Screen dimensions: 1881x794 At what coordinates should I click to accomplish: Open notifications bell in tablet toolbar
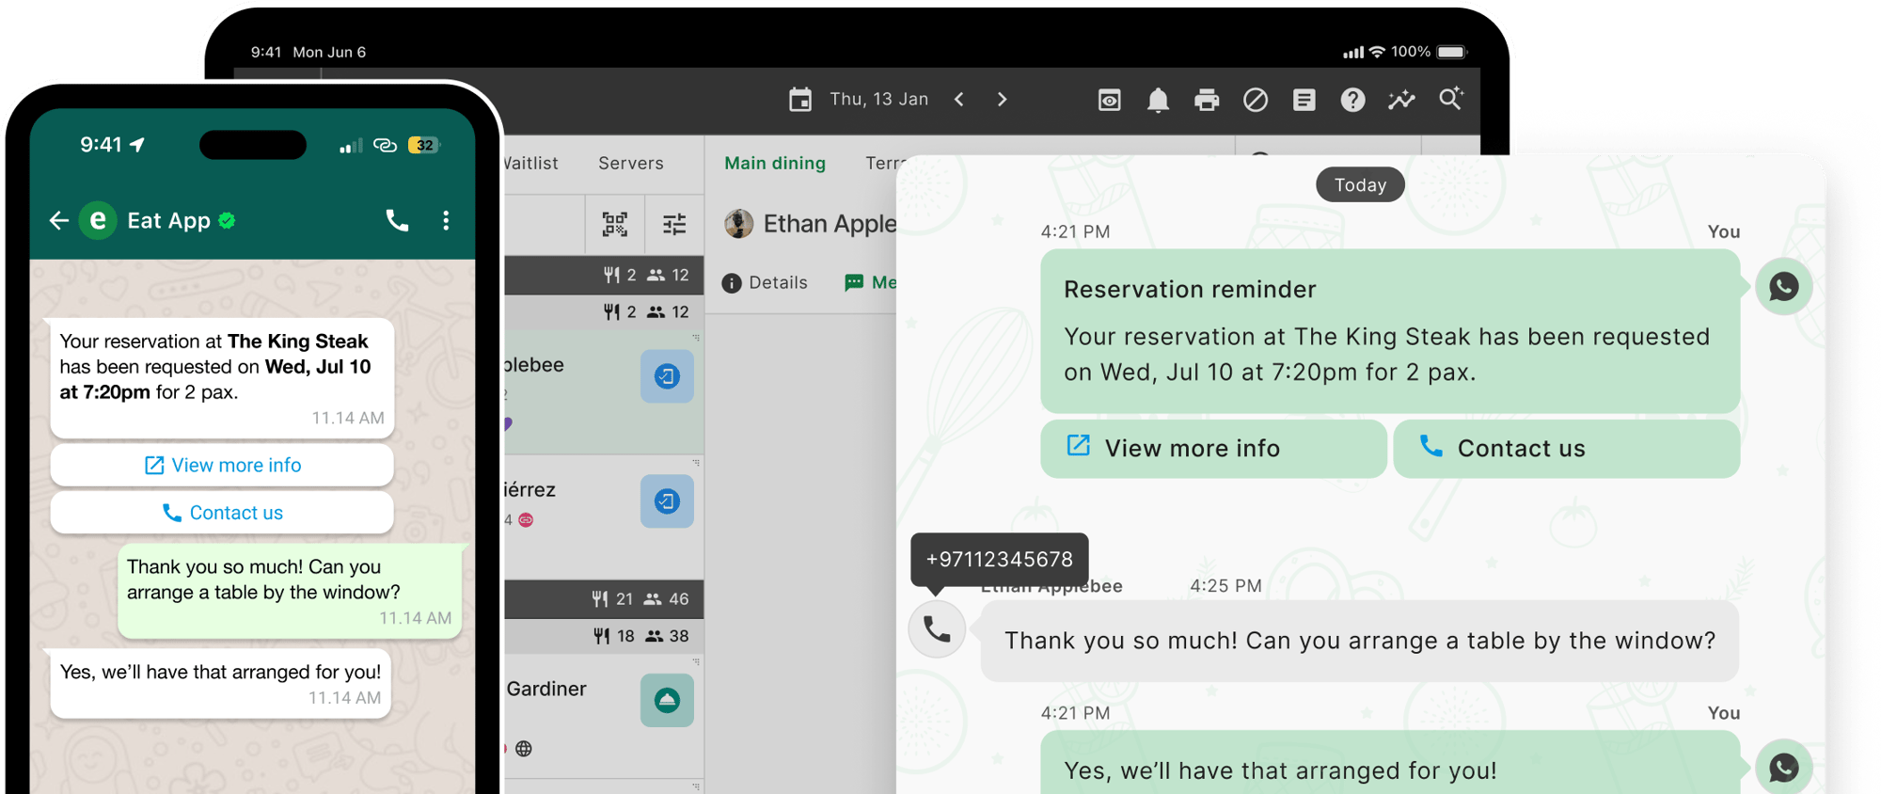tap(1158, 100)
